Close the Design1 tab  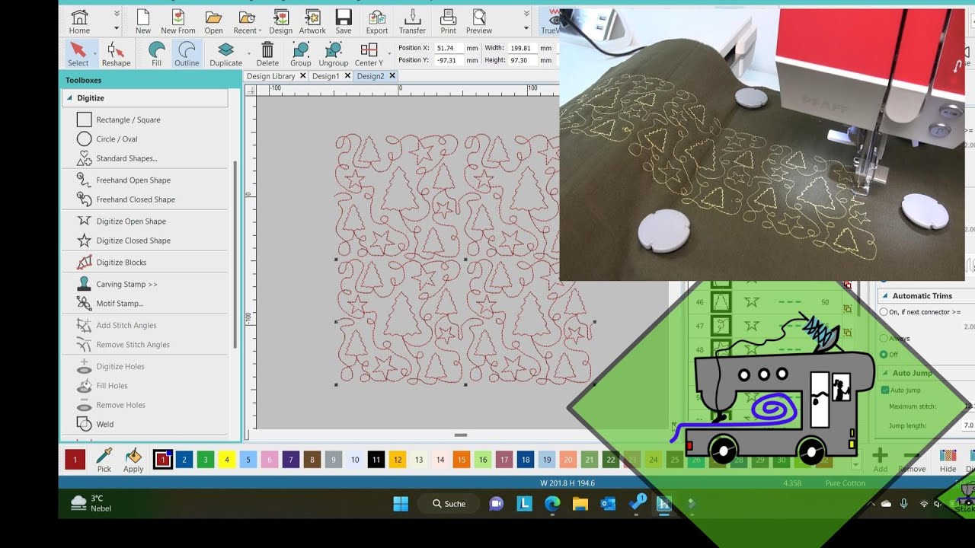[347, 76]
